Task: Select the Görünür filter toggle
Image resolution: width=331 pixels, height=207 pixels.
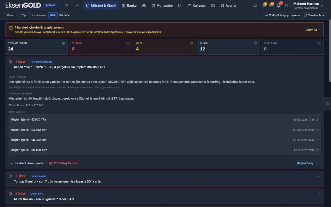Action: [x=64, y=15]
